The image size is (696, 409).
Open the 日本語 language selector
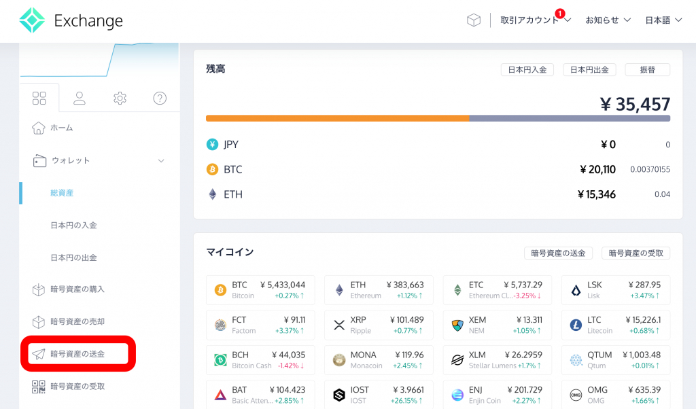click(663, 20)
